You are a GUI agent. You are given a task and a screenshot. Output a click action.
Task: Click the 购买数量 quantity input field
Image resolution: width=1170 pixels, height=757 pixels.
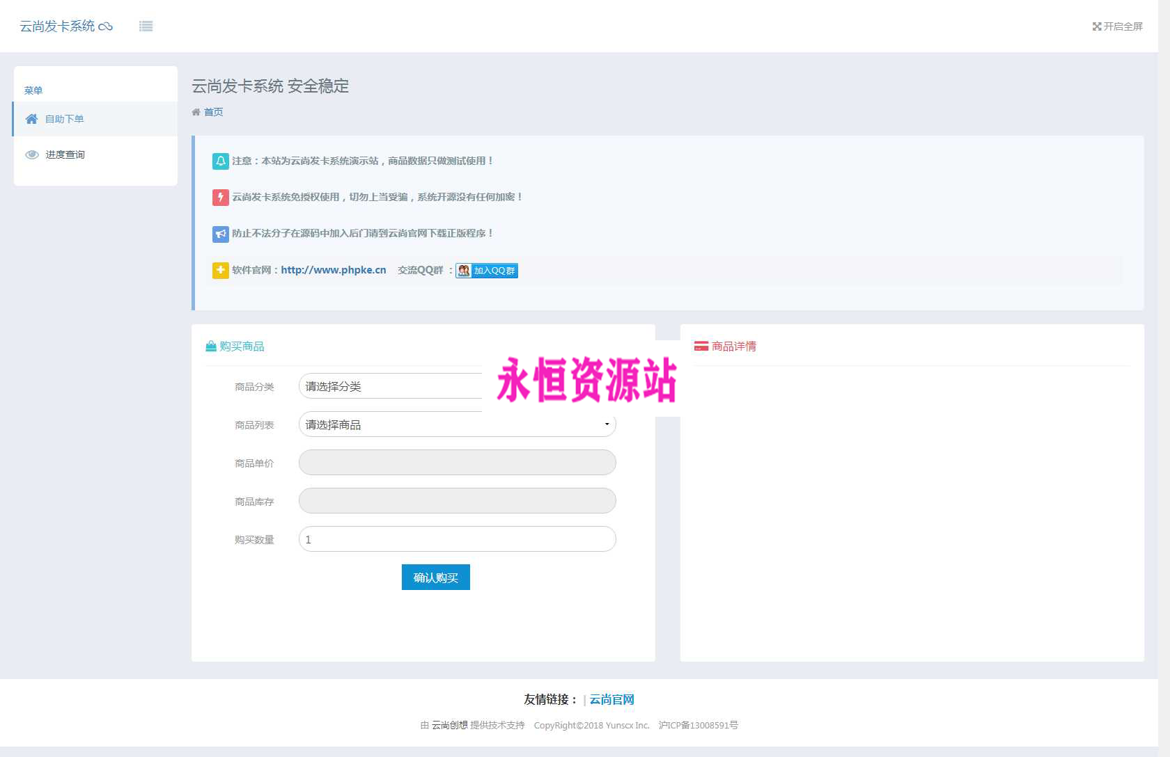[457, 539]
